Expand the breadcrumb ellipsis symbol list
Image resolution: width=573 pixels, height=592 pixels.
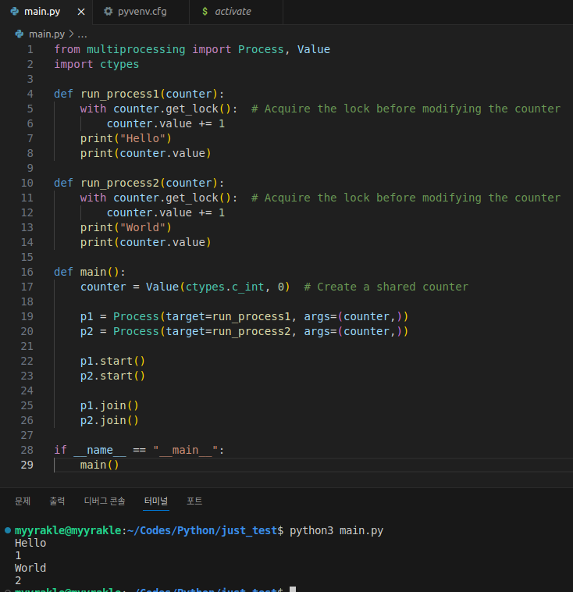pyautogui.click(x=82, y=34)
